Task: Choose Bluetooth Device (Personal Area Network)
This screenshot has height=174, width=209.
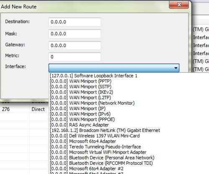Action: click(x=102, y=158)
